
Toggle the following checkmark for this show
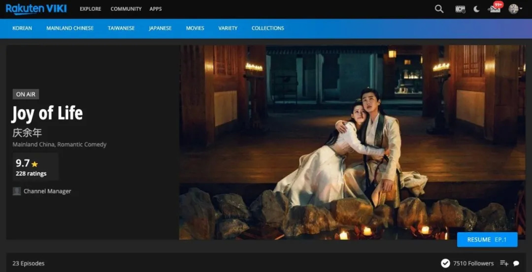click(445, 263)
